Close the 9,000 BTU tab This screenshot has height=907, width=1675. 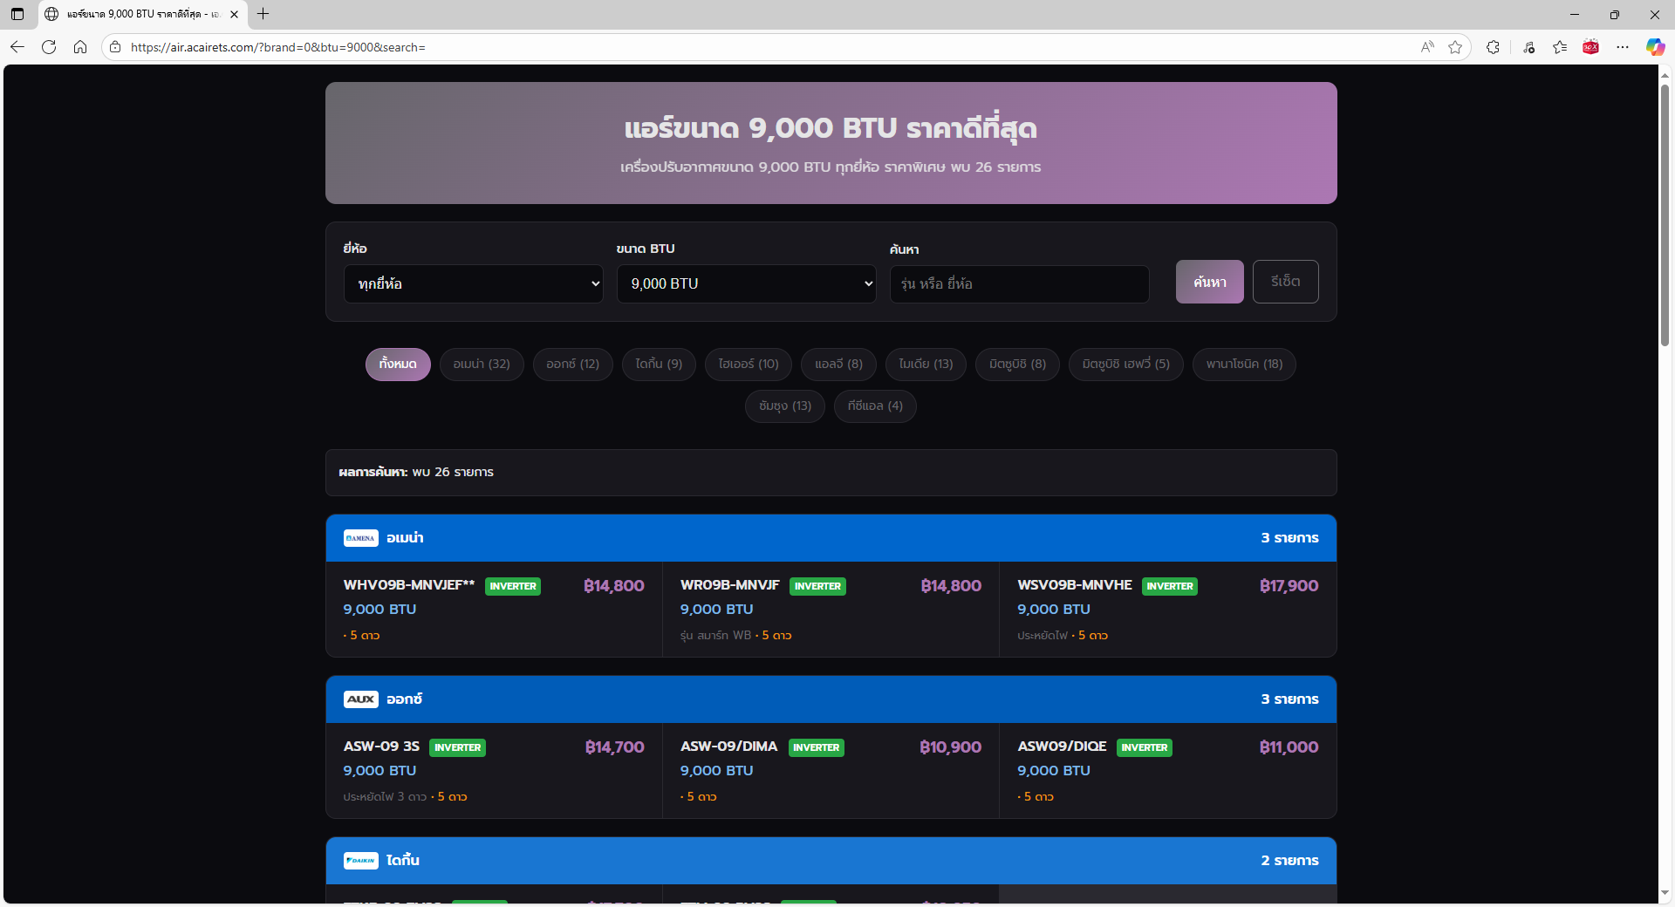[x=234, y=14]
